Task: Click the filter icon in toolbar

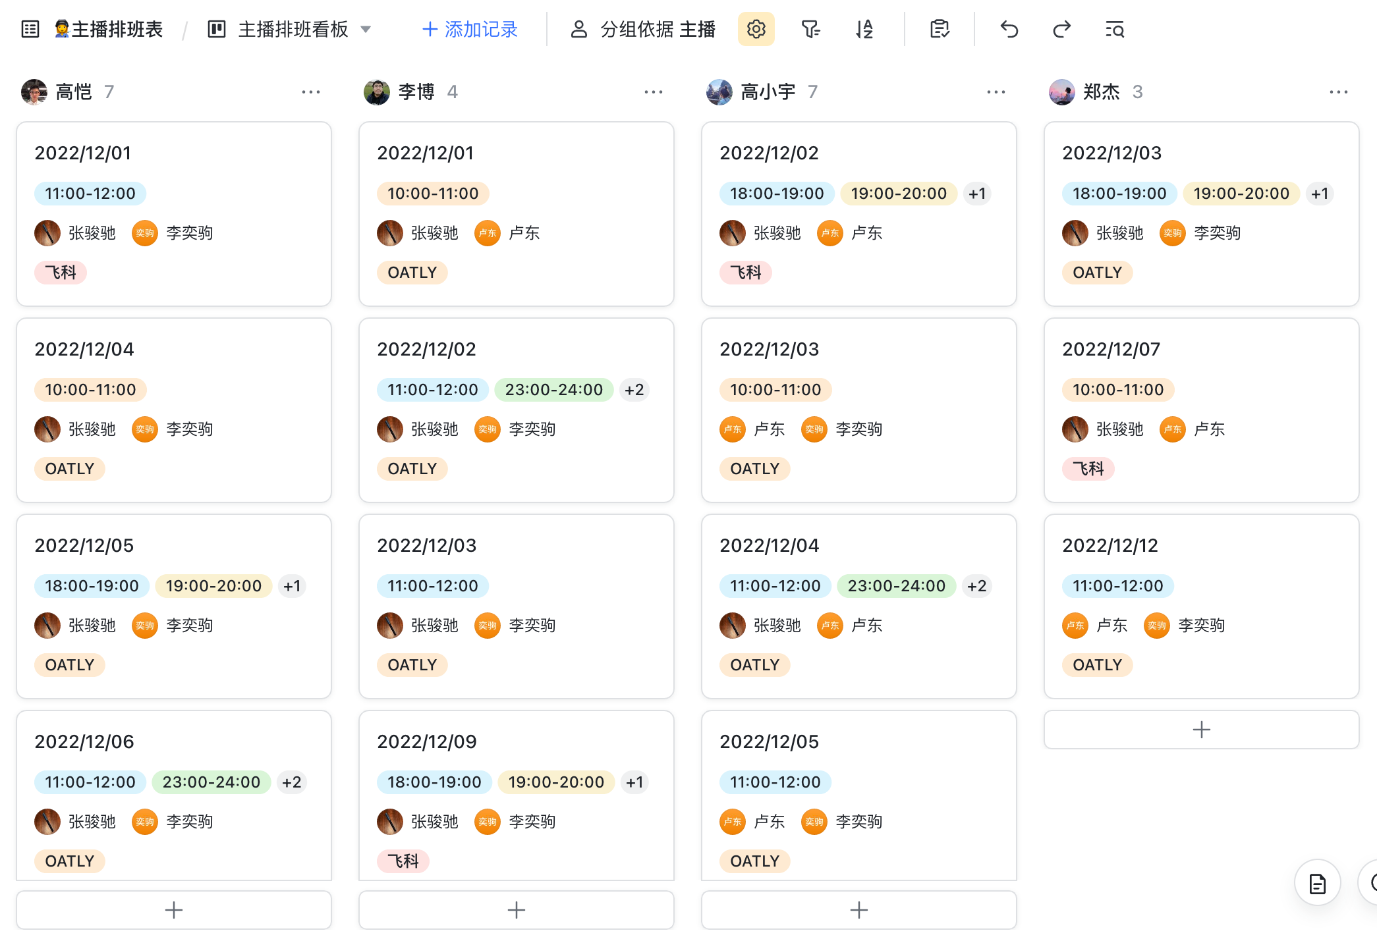Action: click(810, 30)
